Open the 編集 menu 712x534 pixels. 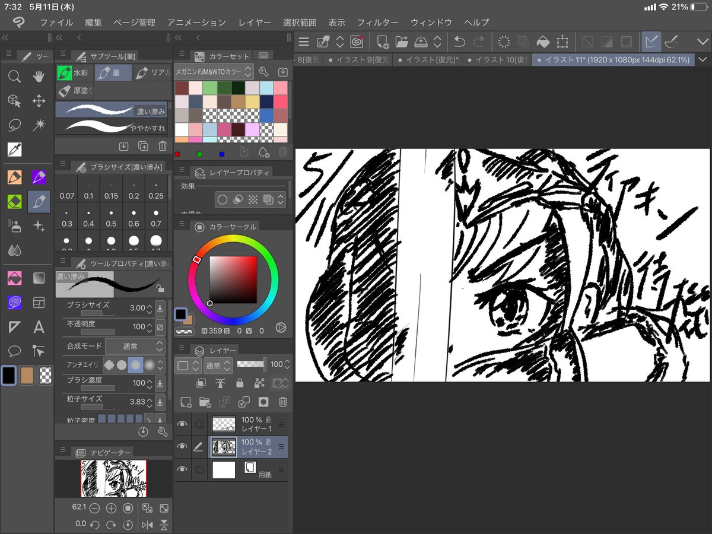(93, 23)
